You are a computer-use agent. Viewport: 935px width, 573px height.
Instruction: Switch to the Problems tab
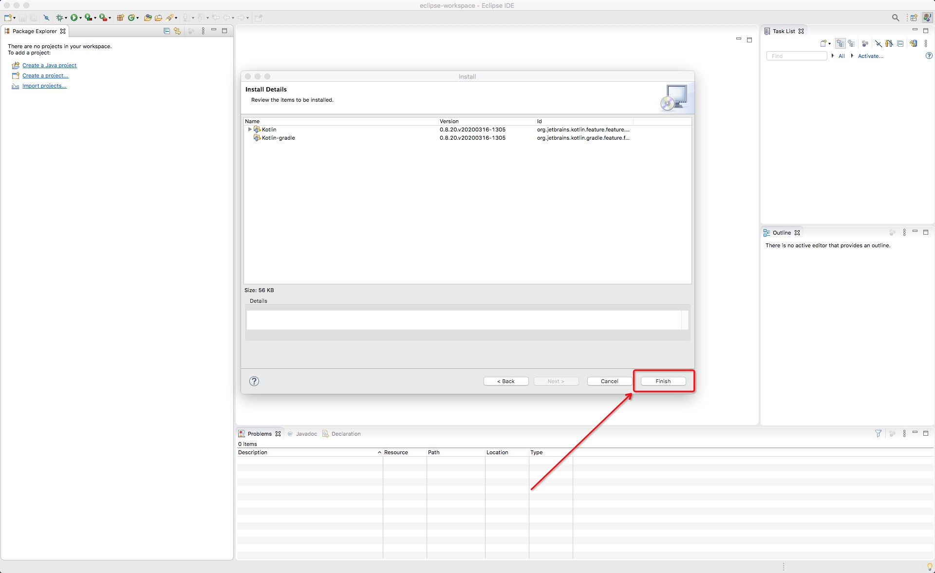260,434
